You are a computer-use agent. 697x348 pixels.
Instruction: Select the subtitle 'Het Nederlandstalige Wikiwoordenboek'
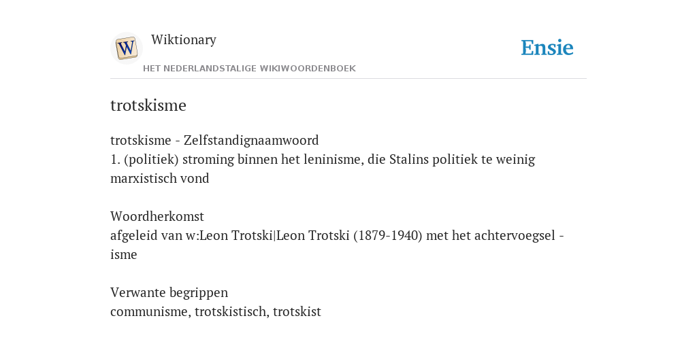tap(249, 69)
